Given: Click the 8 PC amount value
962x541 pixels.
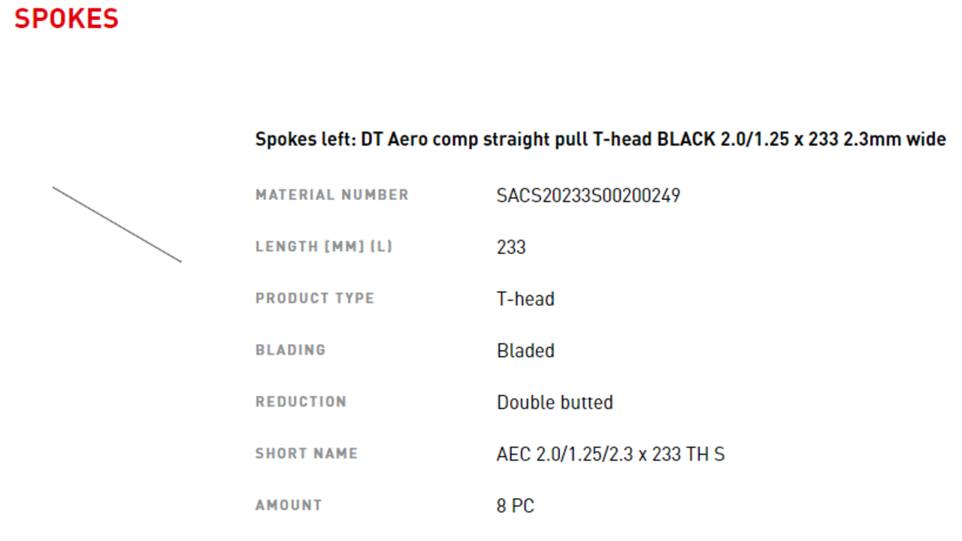Looking at the screenshot, I should 515,506.
